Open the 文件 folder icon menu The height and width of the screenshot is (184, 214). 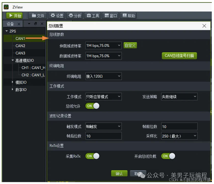click(34, 16)
